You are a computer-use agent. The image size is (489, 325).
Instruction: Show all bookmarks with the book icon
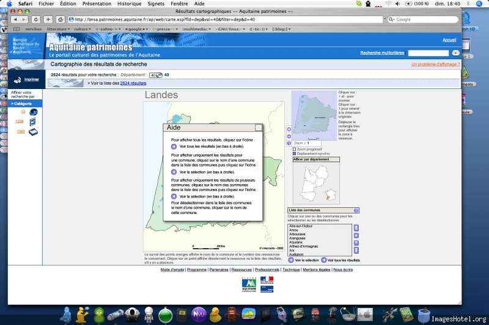(17, 29)
